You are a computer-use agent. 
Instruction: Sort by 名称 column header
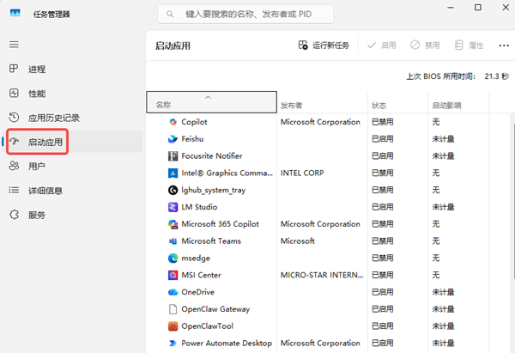211,102
